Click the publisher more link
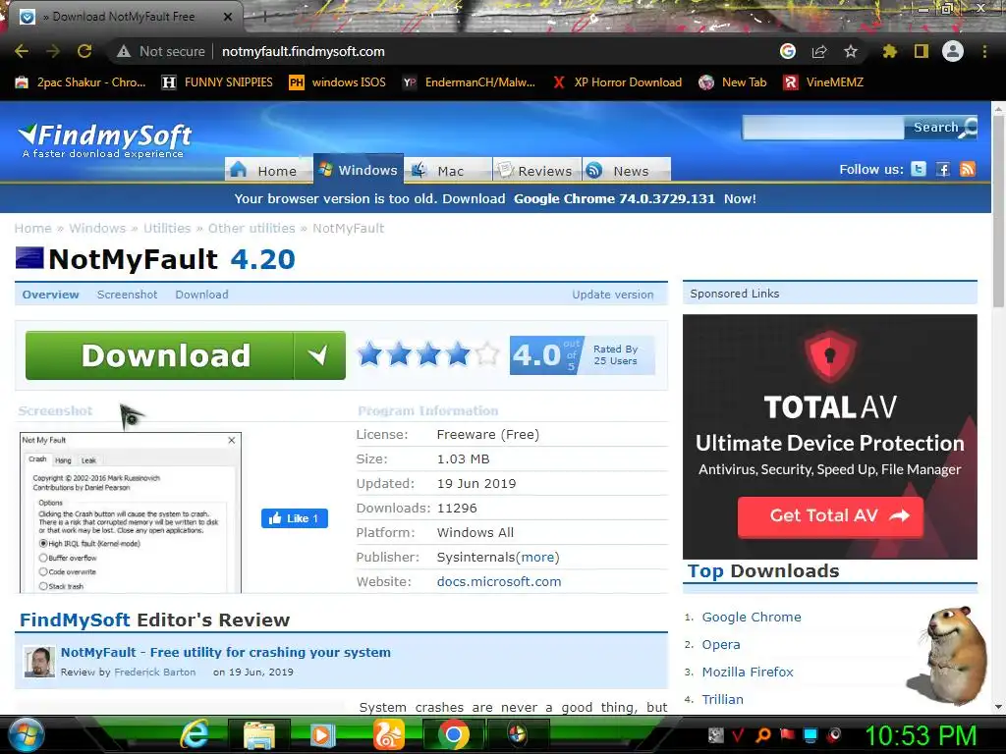1006x754 pixels. 537,558
